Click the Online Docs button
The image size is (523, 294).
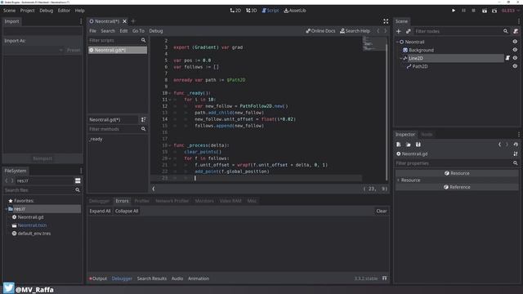(x=320, y=31)
